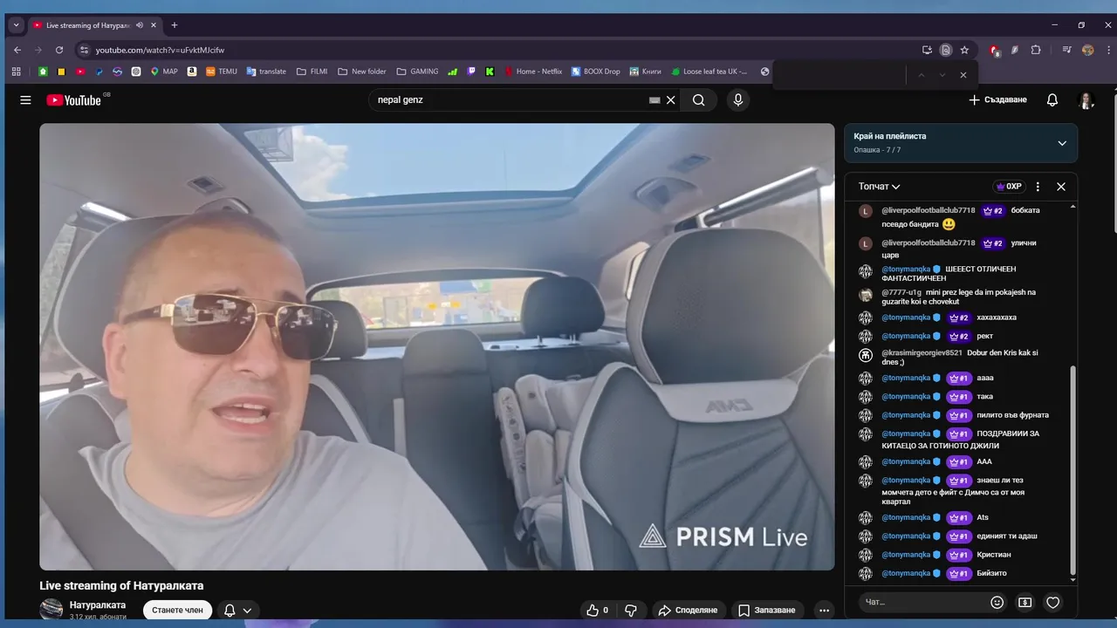1117x628 pixels.
Task: Go to next find result arrow
Action: (942, 75)
